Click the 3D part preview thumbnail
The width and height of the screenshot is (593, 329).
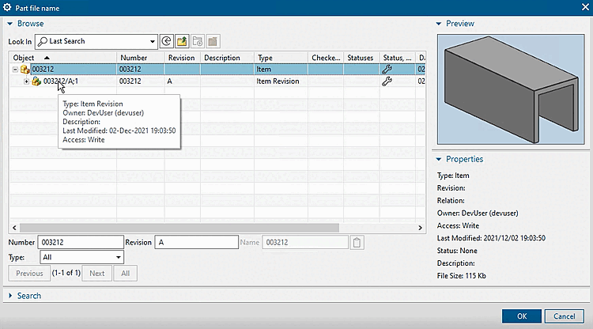tap(511, 89)
